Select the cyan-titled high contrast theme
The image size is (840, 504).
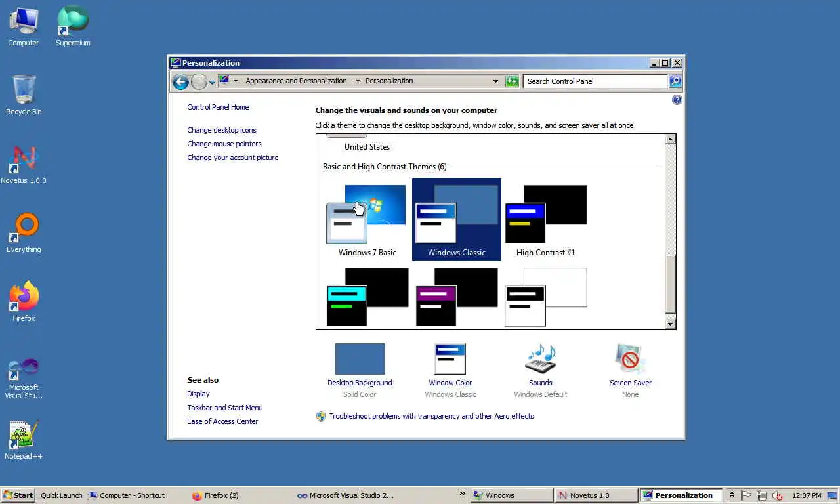367,297
